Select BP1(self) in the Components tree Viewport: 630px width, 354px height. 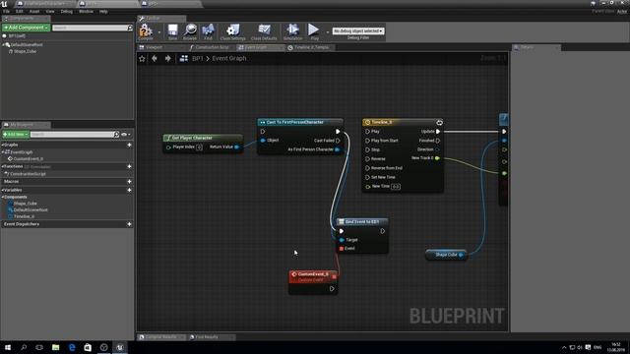17,36
